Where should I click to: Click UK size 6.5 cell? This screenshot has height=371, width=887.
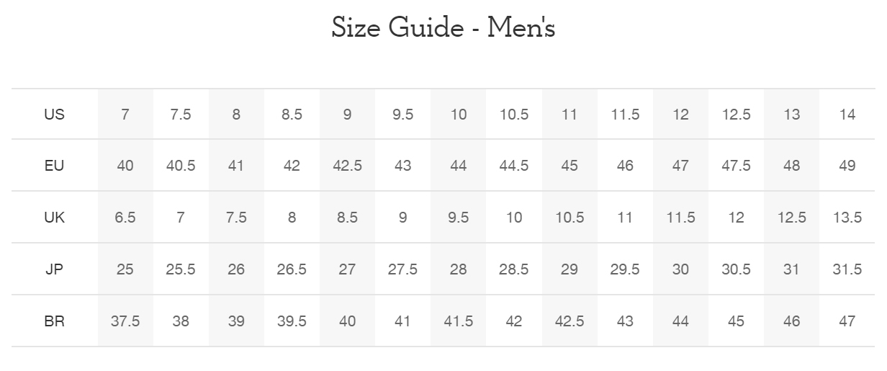pos(125,218)
